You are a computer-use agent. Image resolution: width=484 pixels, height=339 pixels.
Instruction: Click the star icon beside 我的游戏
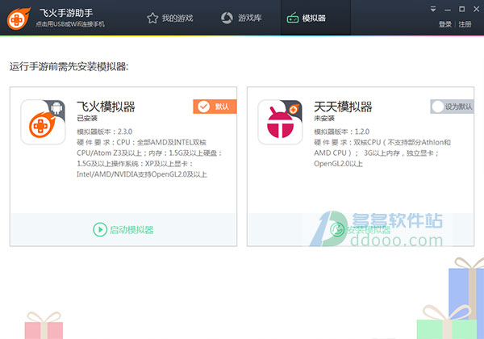(x=152, y=19)
